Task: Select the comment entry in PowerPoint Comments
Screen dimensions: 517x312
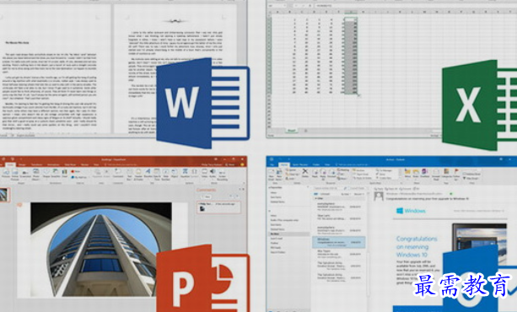Action: pyautogui.click(x=218, y=207)
